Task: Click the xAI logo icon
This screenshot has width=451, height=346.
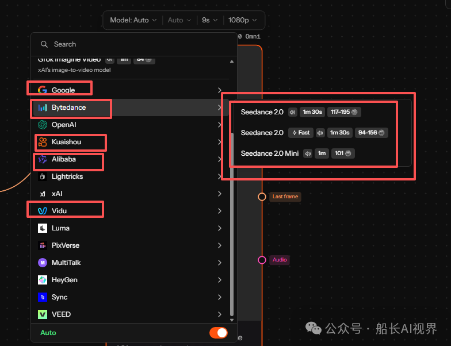Action: coord(43,194)
